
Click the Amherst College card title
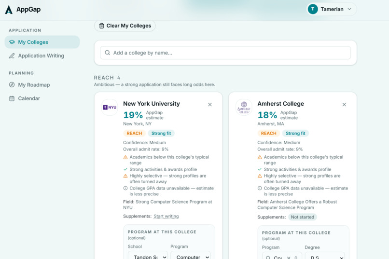[x=280, y=104]
